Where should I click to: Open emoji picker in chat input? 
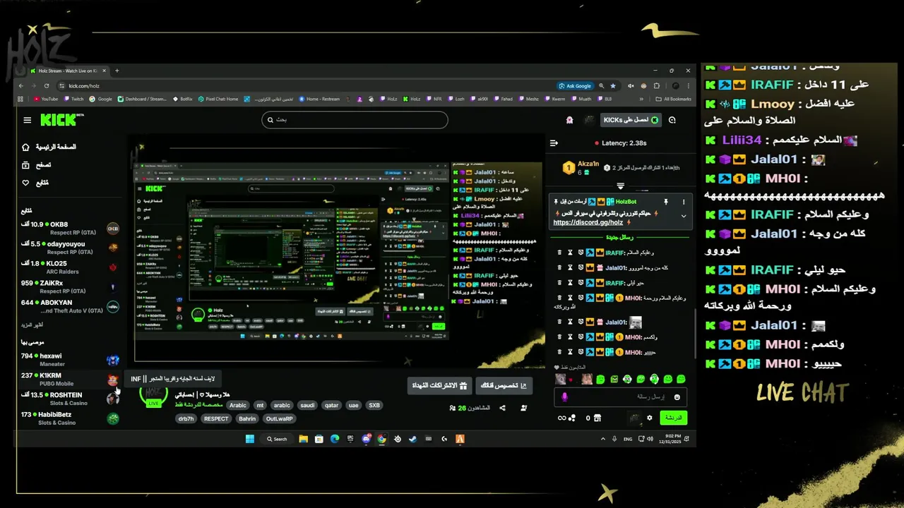677,397
